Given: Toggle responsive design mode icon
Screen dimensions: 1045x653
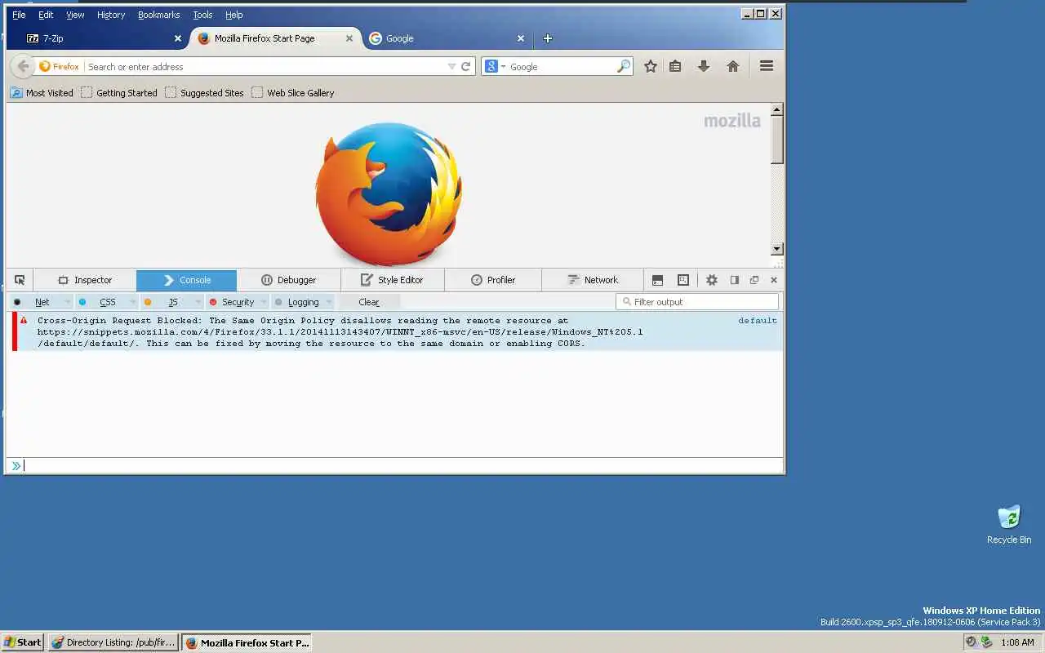Looking at the screenshot, I should click(x=683, y=280).
